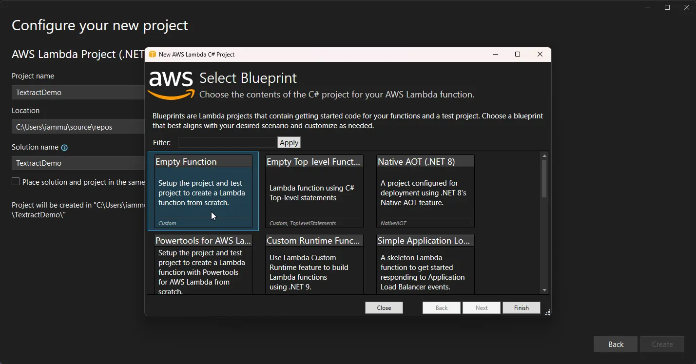Maximize the New AWS Lambda C# Project dialog

(x=518, y=54)
